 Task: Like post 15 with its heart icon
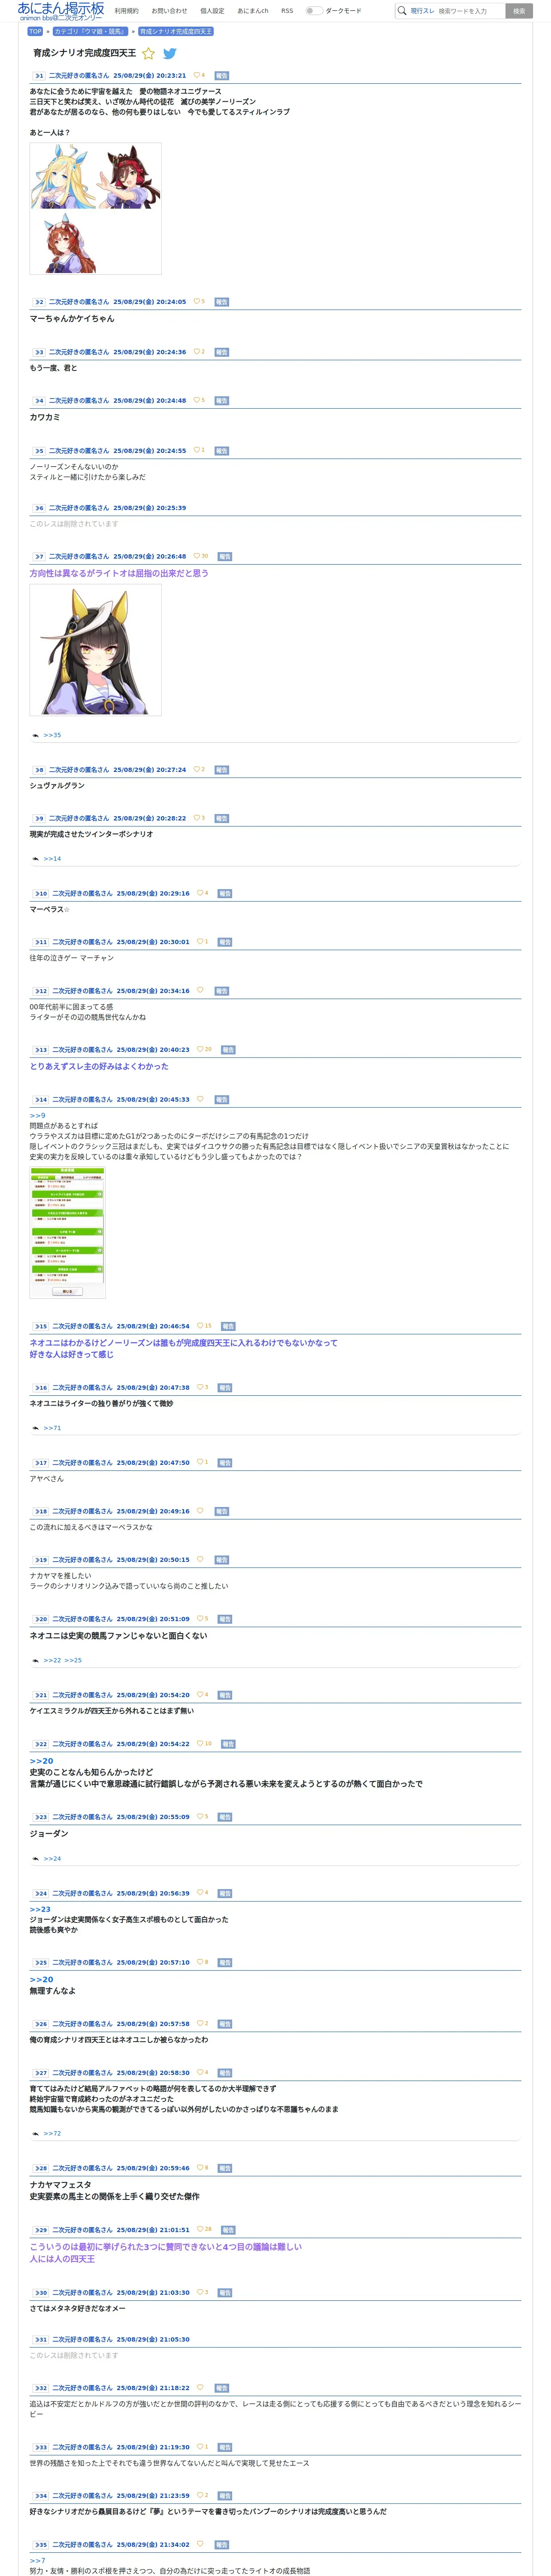(x=200, y=1326)
